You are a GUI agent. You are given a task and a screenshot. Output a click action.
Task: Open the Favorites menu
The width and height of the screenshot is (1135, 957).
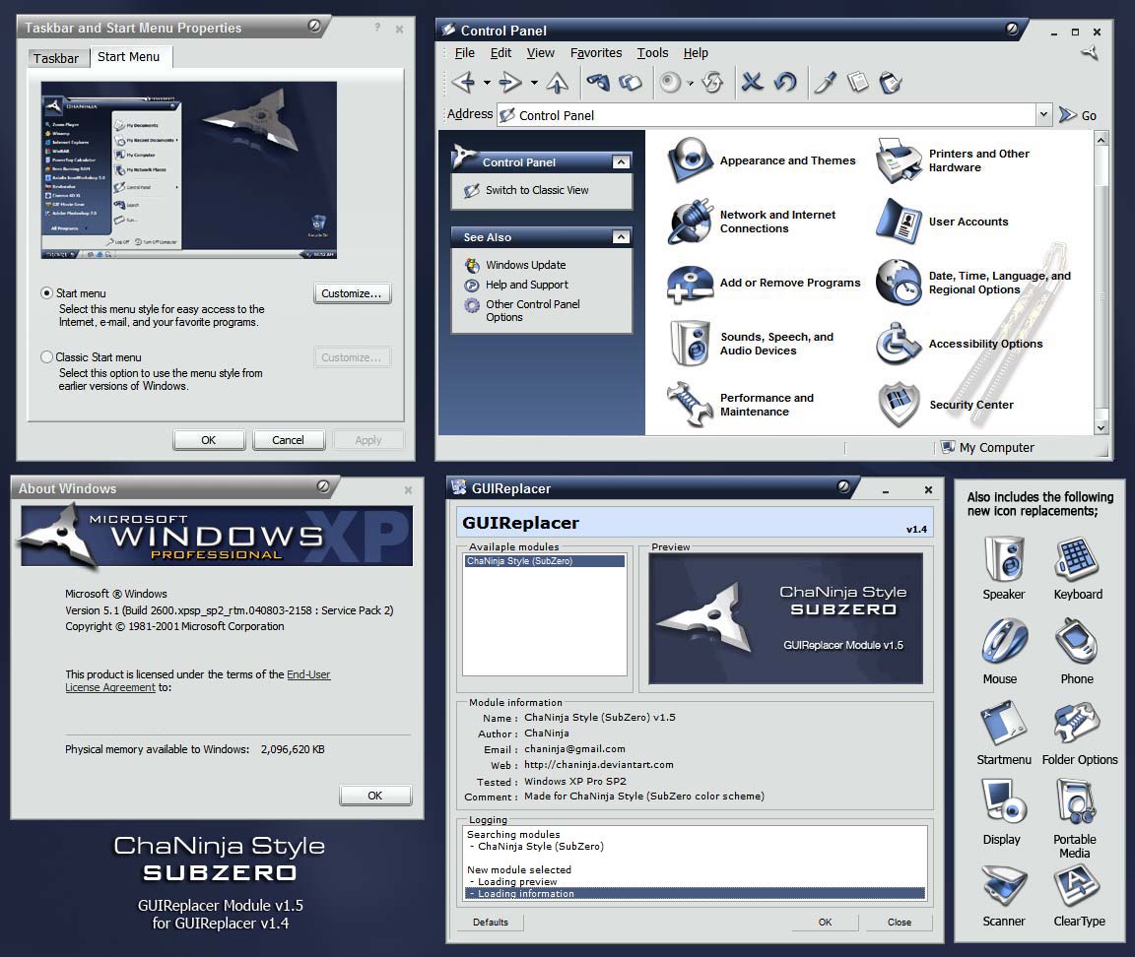tap(596, 53)
